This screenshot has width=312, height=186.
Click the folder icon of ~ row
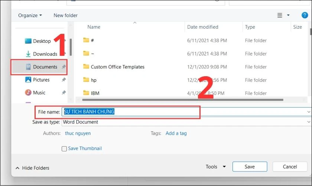(86, 53)
